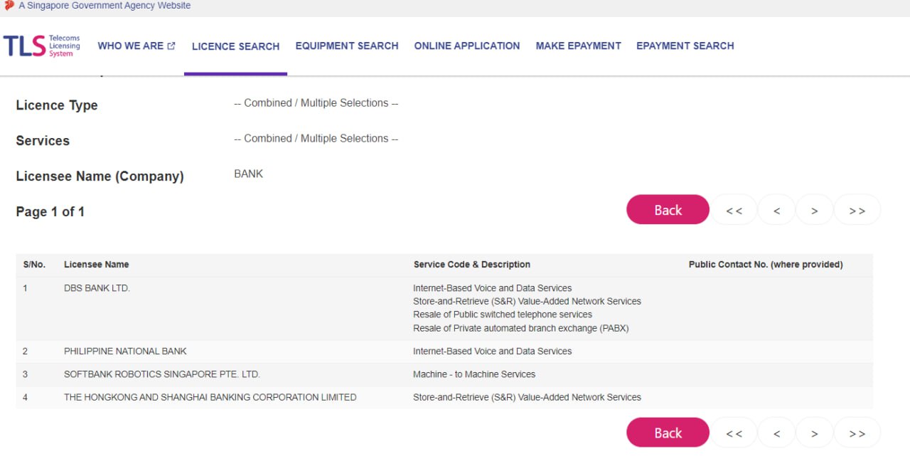The height and width of the screenshot is (476, 910).
Task: Go to previous page using top < button
Action: [776, 211]
